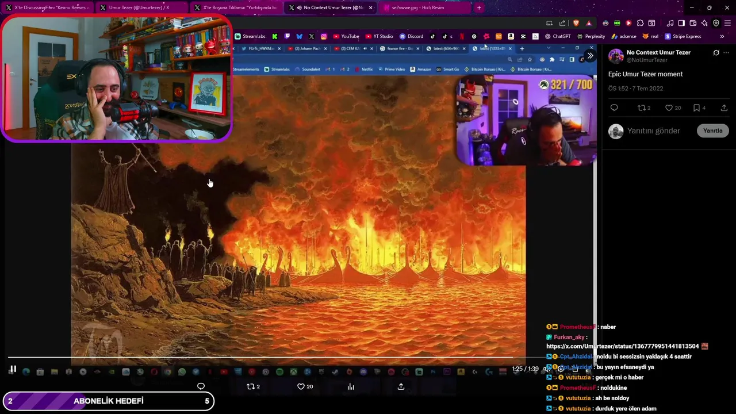The width and height of the screenshot is (736, 414).
Task: Open the tweet's three-dot more menu
Action: (726, 52)
